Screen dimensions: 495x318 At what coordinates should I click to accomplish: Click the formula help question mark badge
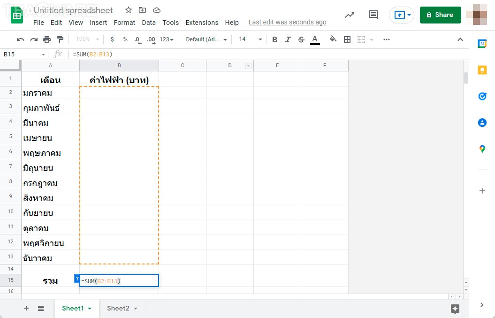77,279
